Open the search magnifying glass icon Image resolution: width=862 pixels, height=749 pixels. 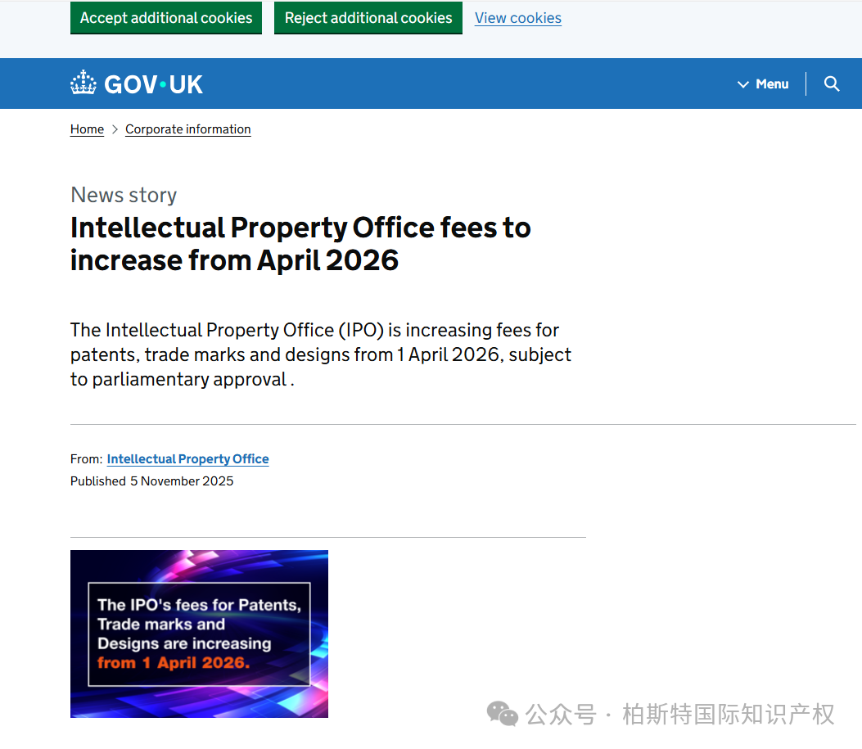832,83
